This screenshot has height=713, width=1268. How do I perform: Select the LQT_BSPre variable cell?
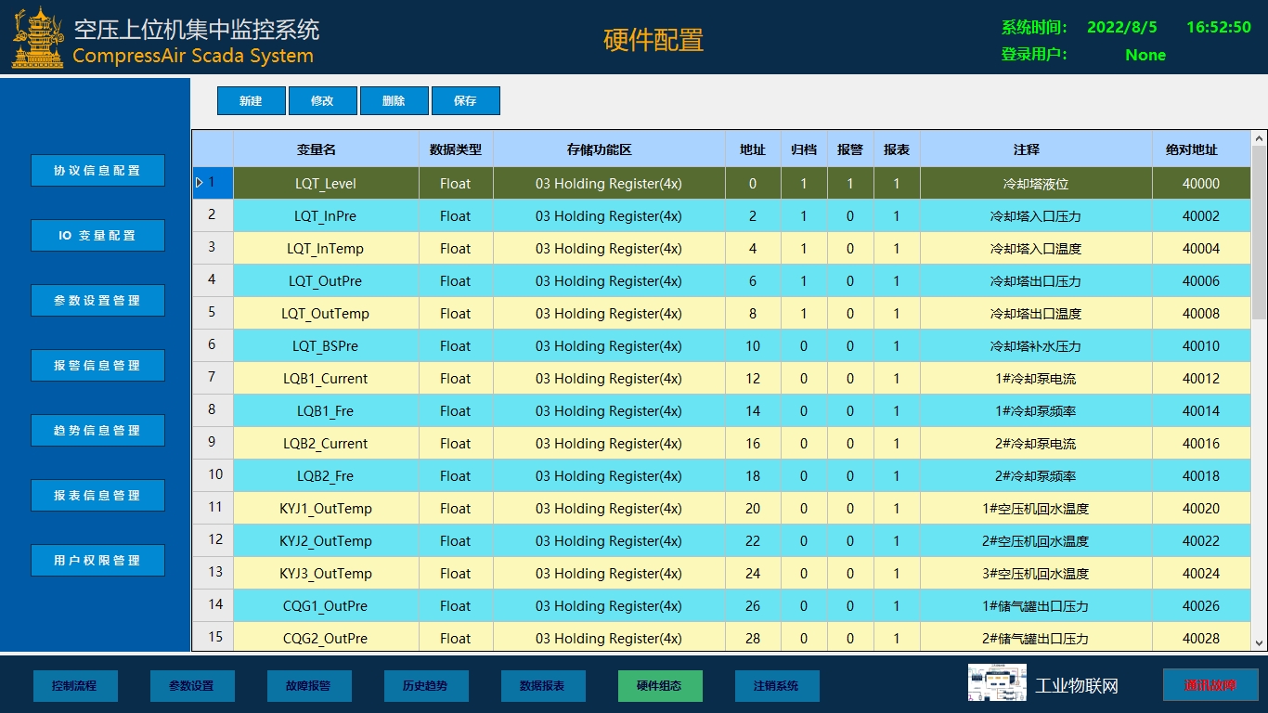(x=326, y=346)
